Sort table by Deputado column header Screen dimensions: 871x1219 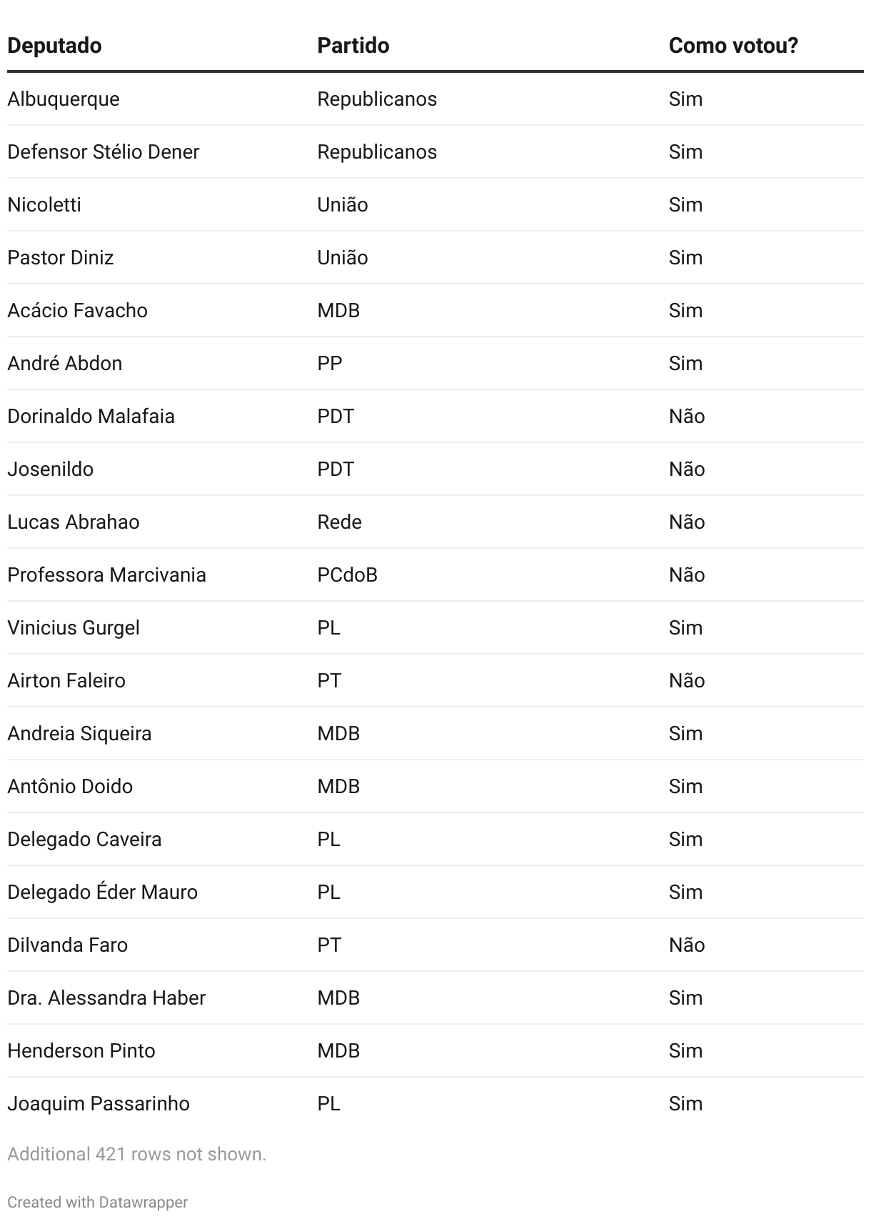54,46
